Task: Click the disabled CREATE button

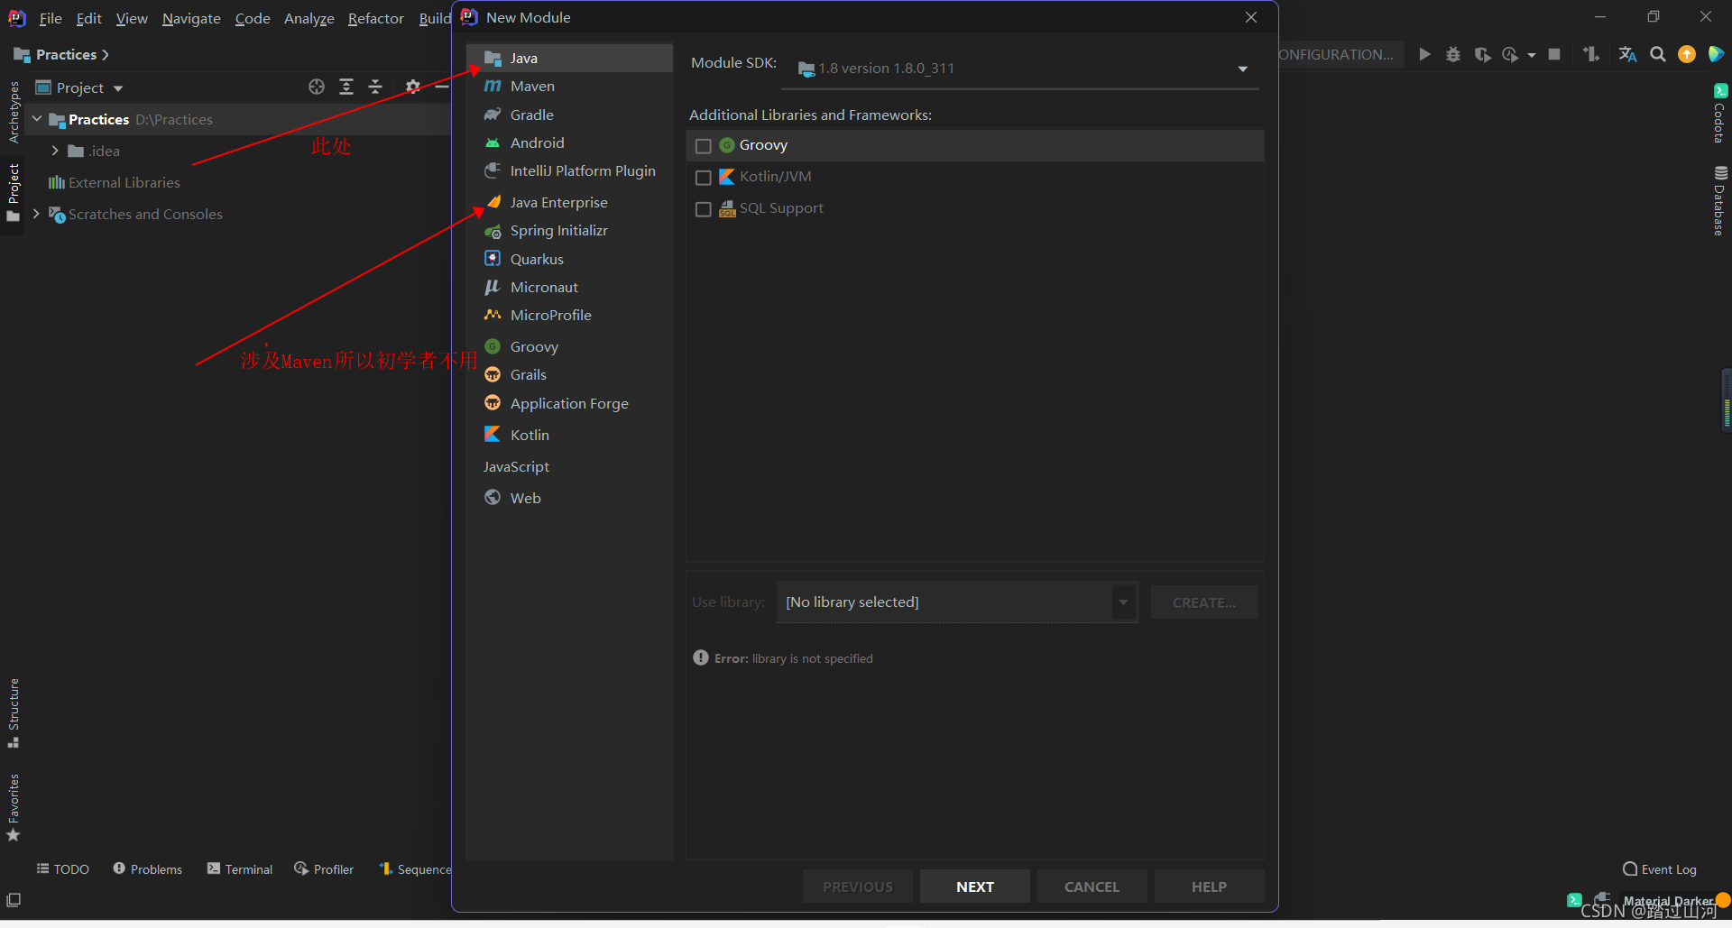Action: [x=1204, y=602]
